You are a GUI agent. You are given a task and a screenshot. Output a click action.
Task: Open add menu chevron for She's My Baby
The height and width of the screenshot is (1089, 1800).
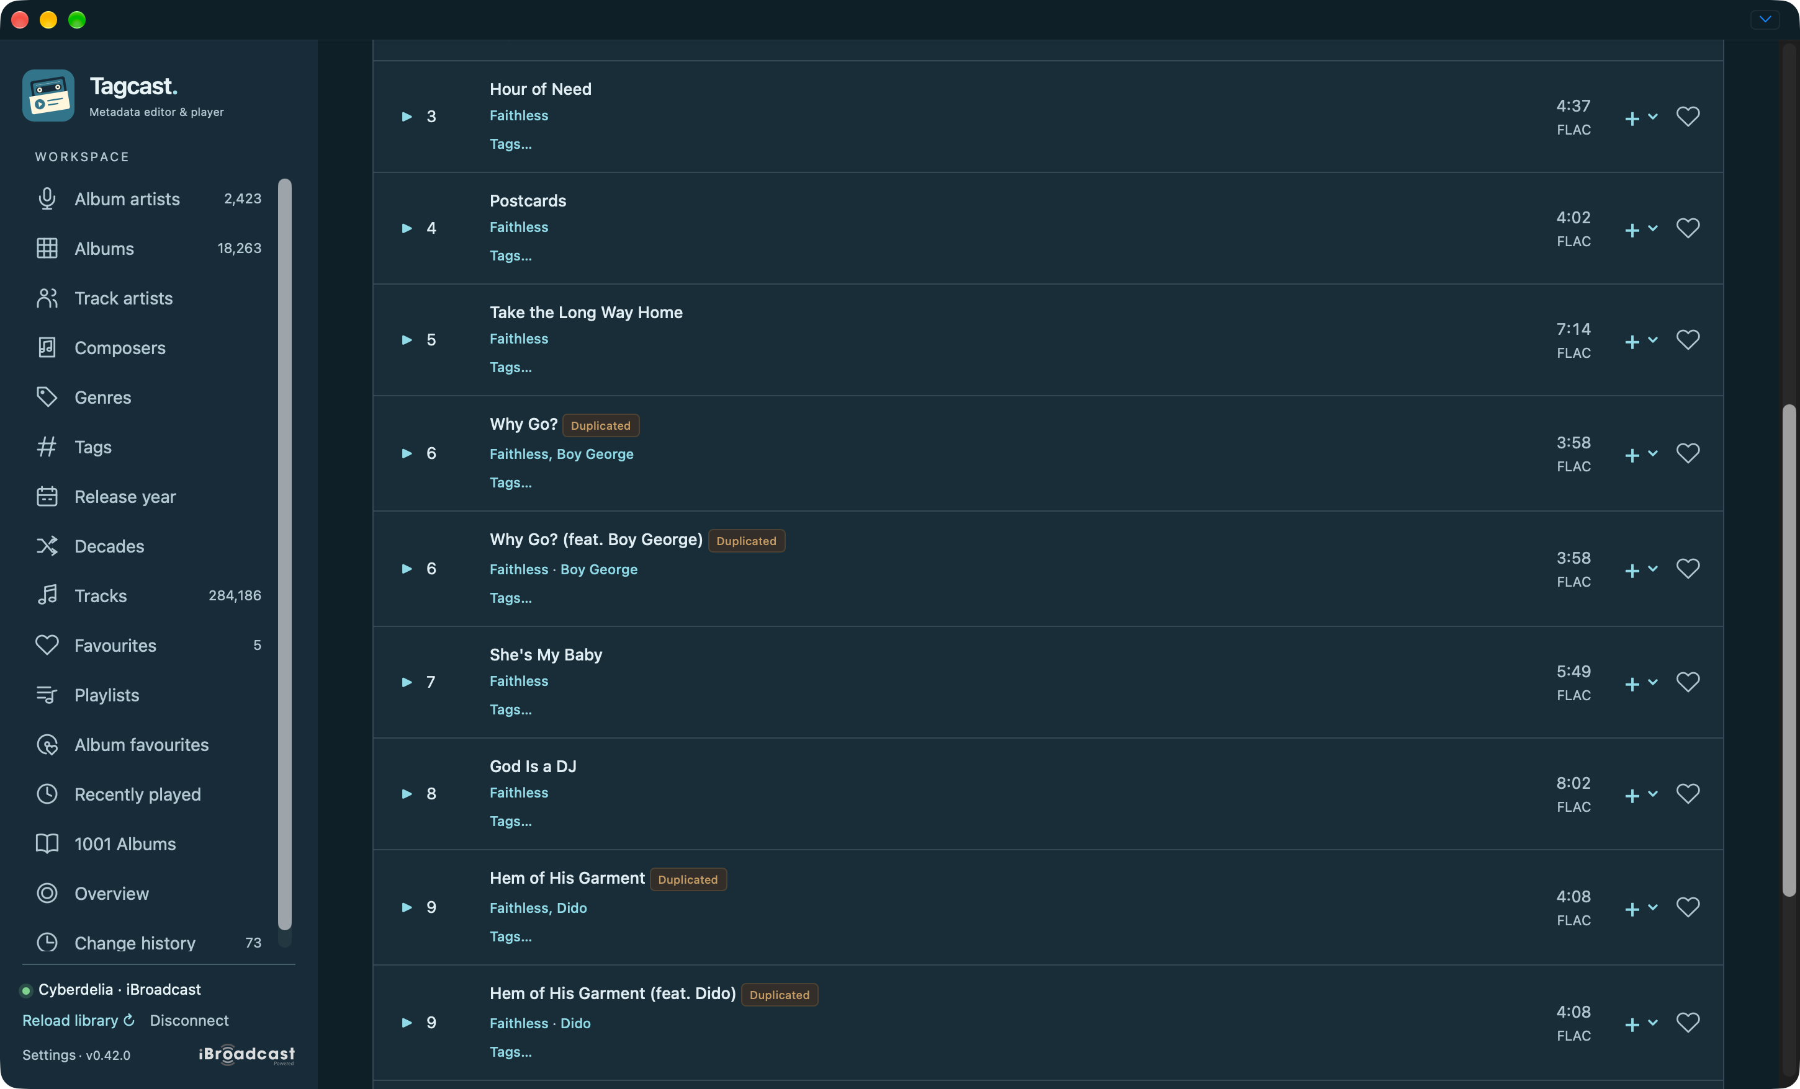coord(1652,682)
